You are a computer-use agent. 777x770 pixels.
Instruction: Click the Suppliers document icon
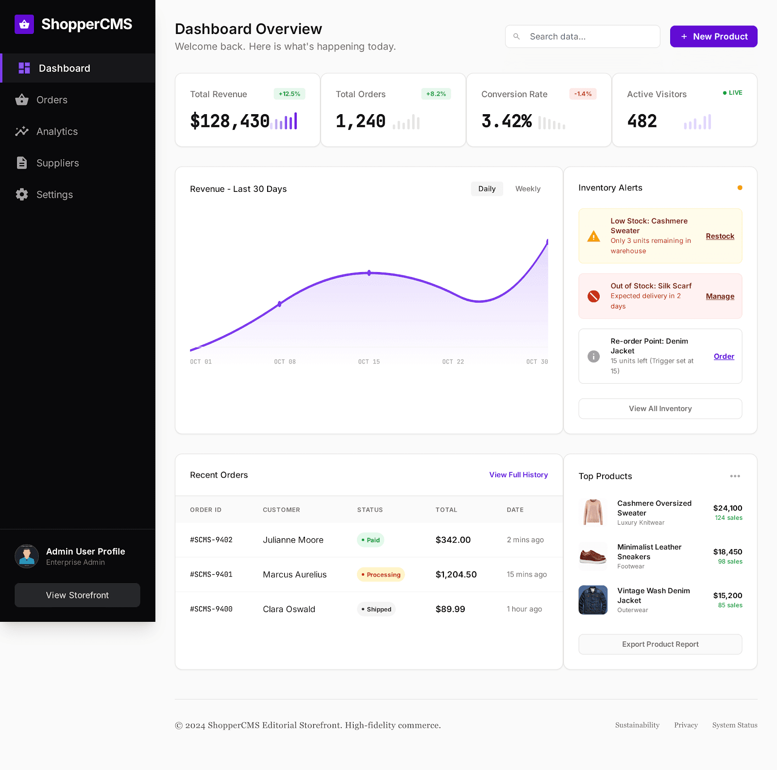click(x=22, y=163)
